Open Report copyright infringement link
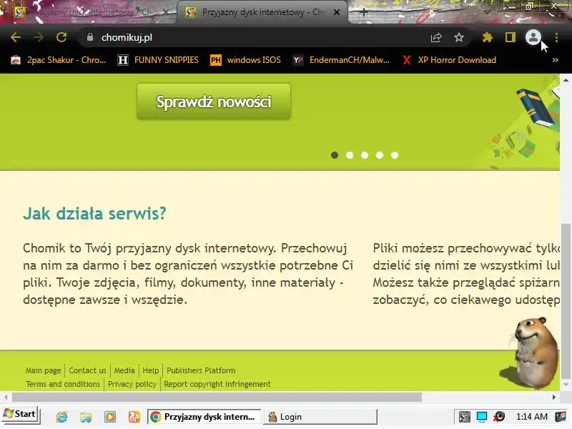The image size is (572, 429). point(217,384)
